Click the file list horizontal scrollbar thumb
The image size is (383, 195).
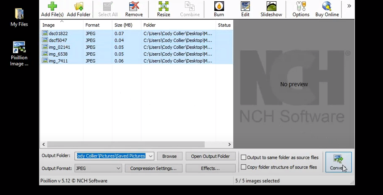click(126, 144)
